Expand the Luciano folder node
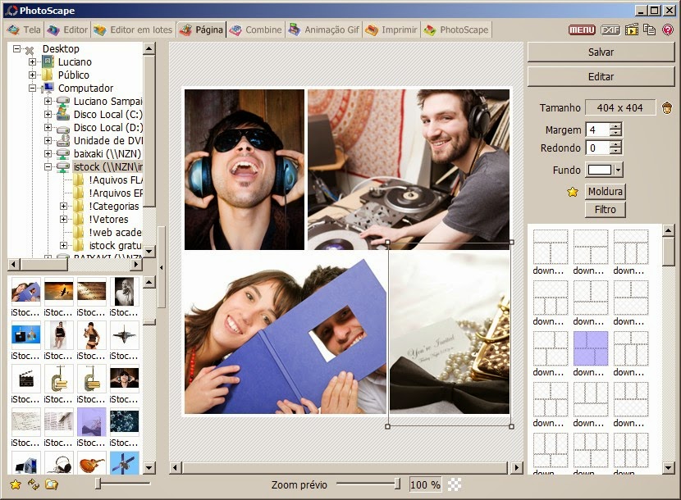The image size is (681, 500). click(x=32, y=61)
